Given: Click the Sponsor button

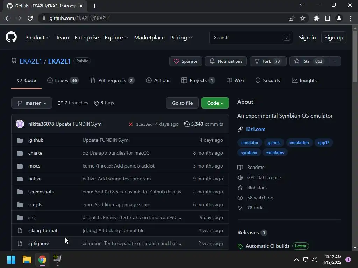Looking at the screenshot, I should click(186, 61).
